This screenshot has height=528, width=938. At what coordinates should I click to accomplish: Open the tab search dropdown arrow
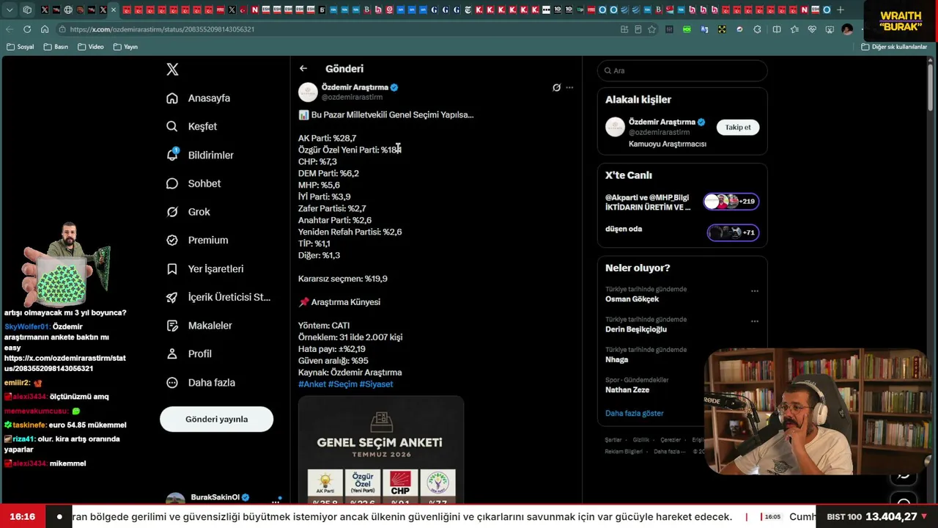tap(10, 10)
